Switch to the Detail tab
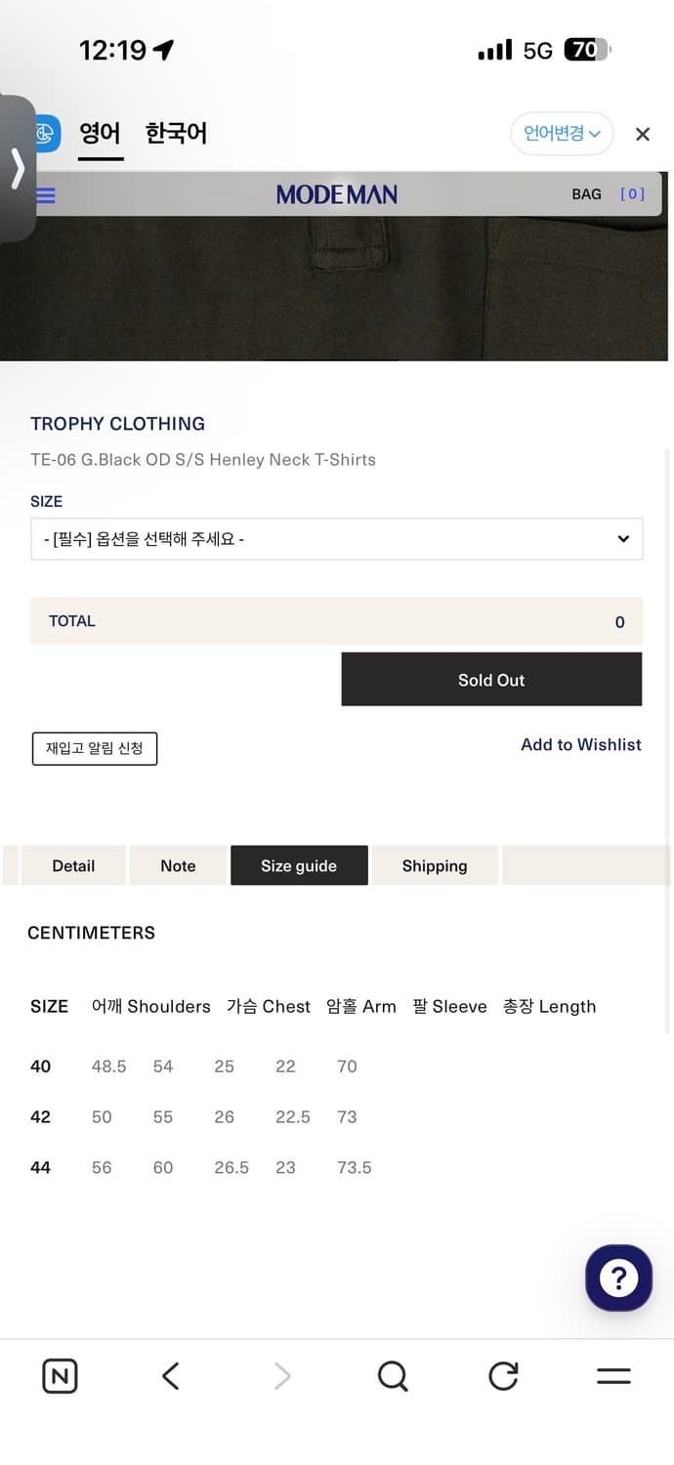This screenshot has width=674, height=1465. (x=73, y=865)
